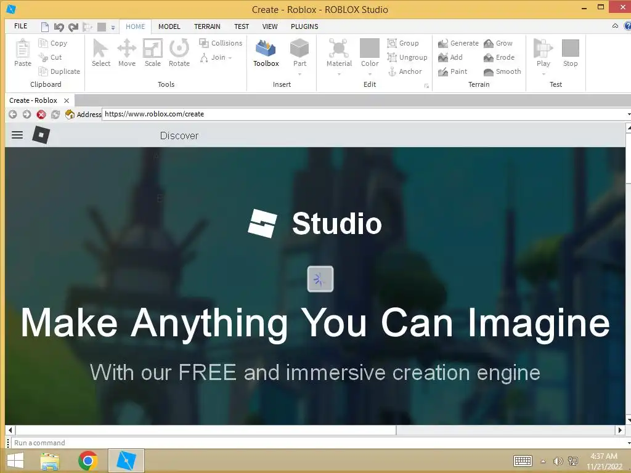Click the Duplicate tool
This screenshot has width=631, height=473.
(59, 71)
